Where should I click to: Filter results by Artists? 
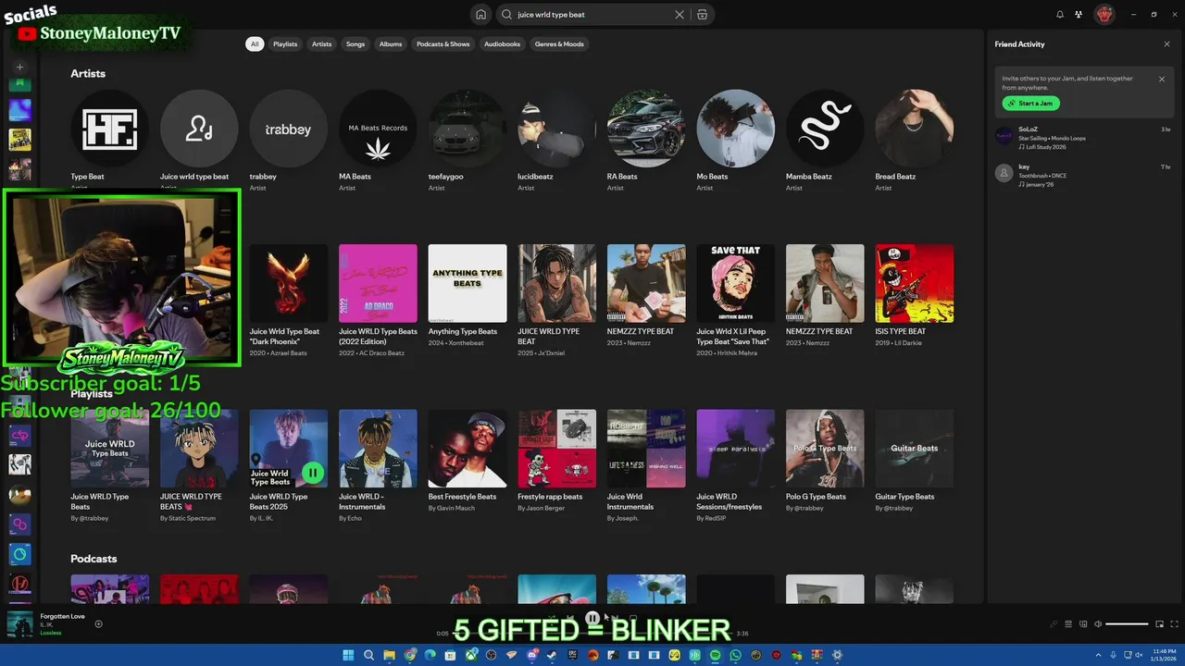(321, 43)
